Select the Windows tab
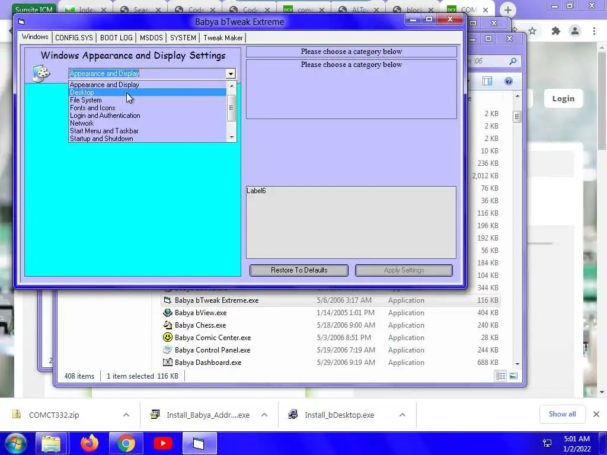 (x=35, y=37)
